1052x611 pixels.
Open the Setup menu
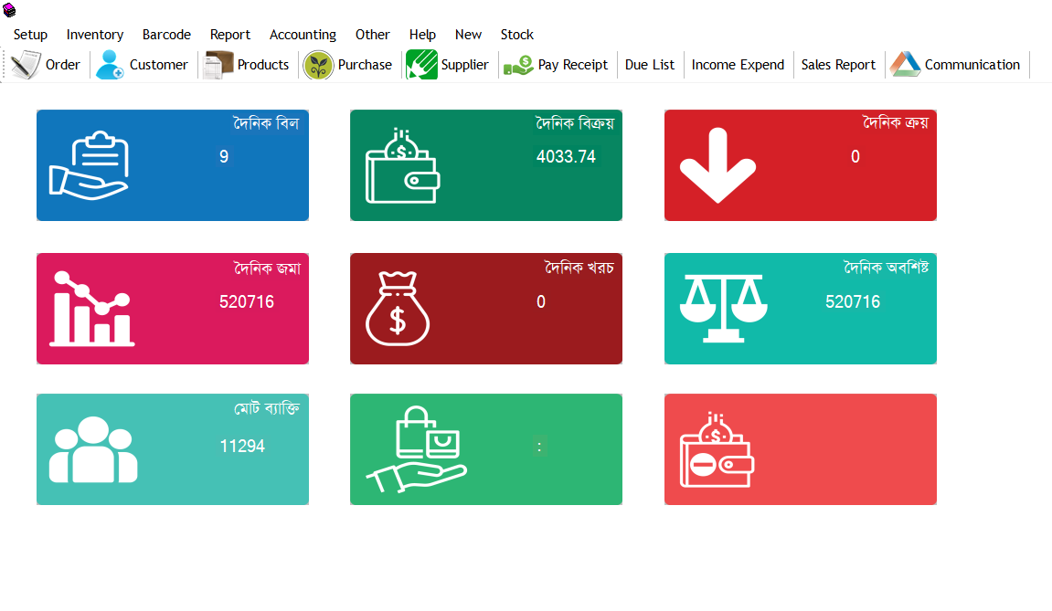(x=30, y=35)
